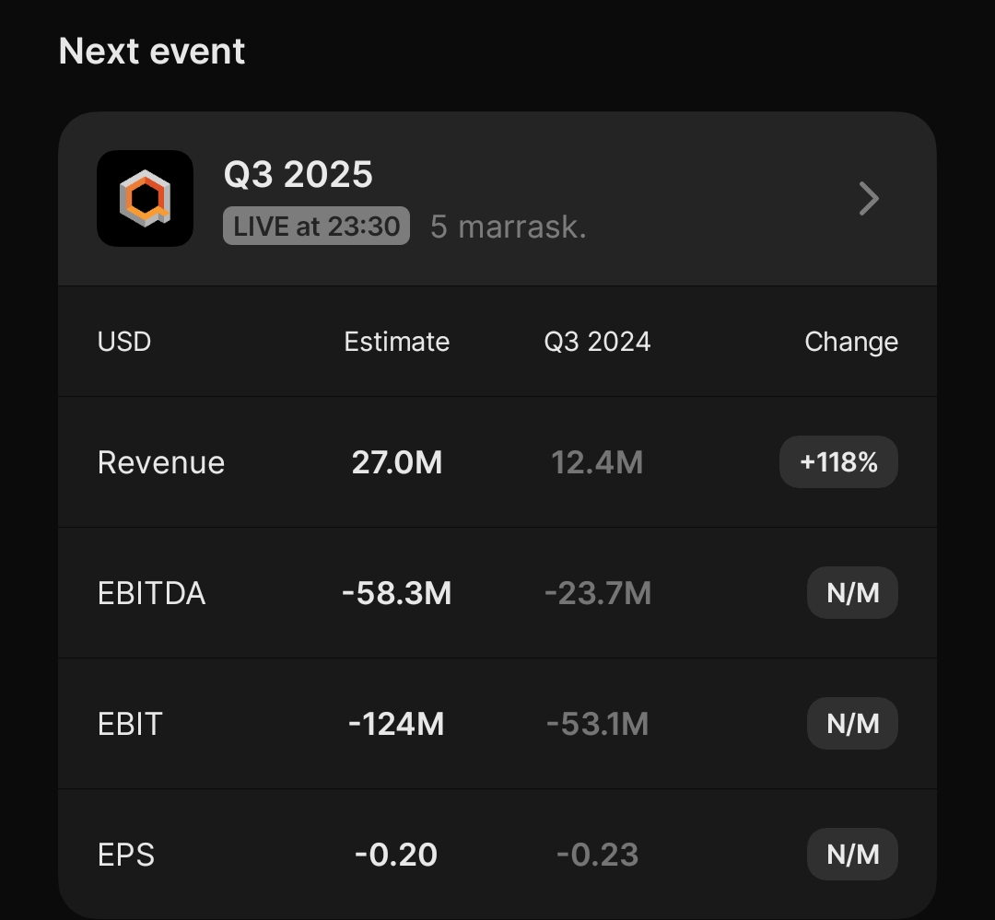995x920 pixels.
Task: Tap the EBITDA N/M change badge
Action: pyautogui.click(x=852, y=593)
